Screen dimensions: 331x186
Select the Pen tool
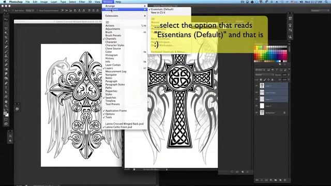(x=6, y=83)
